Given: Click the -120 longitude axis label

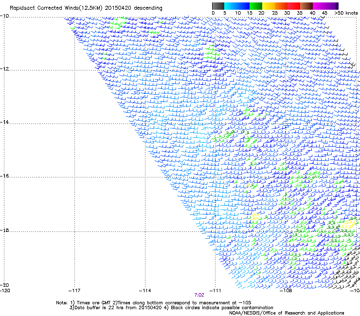Looking at the screenshot, I should (5, 291).
